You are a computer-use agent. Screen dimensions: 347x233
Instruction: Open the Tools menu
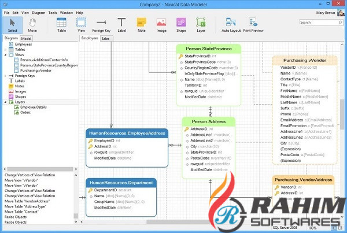(x=53, y=13)
